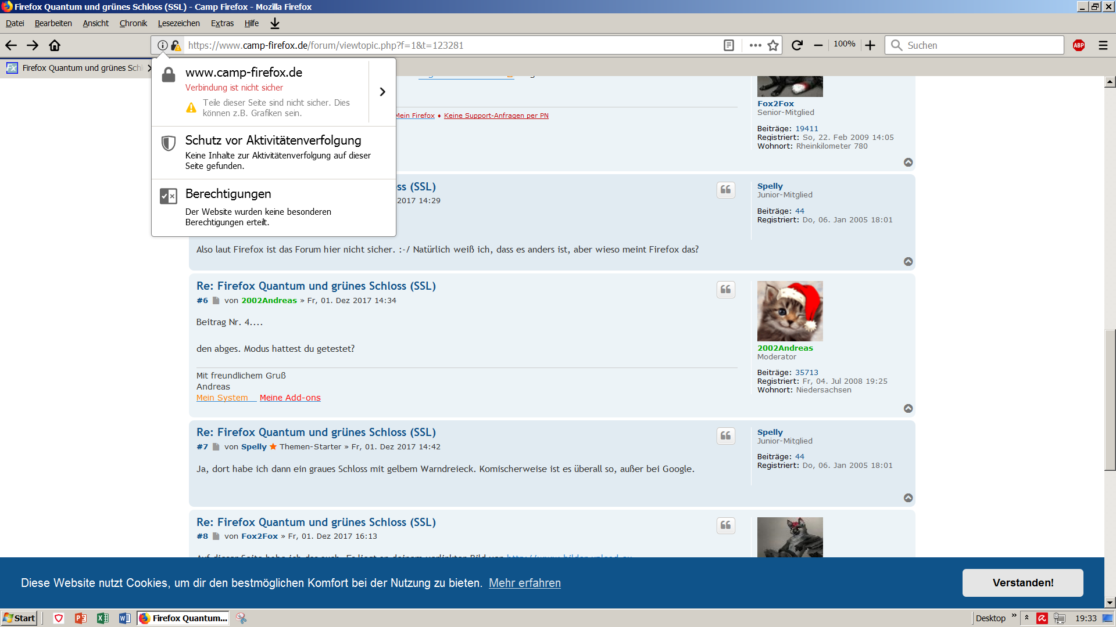Click the Verstanden! cookie button

click(x=1022, y=582)
